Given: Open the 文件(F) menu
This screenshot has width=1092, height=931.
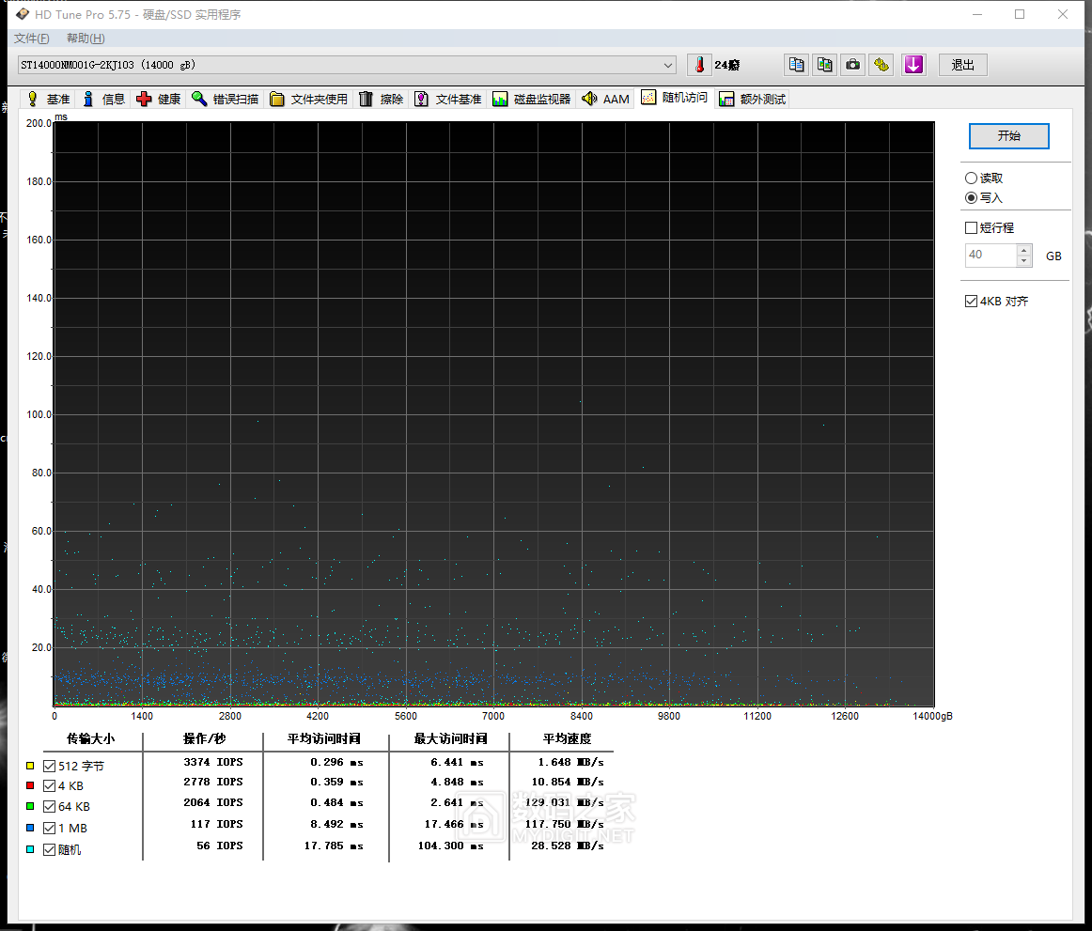Looking at the screenshot, I should click(x=31, y=39).
